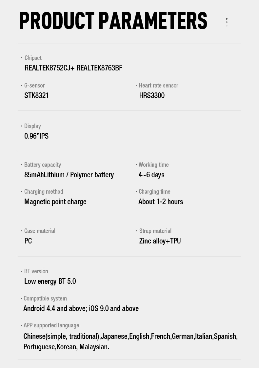
Task: Select the Compatible system label
Action: coord(45,299)
